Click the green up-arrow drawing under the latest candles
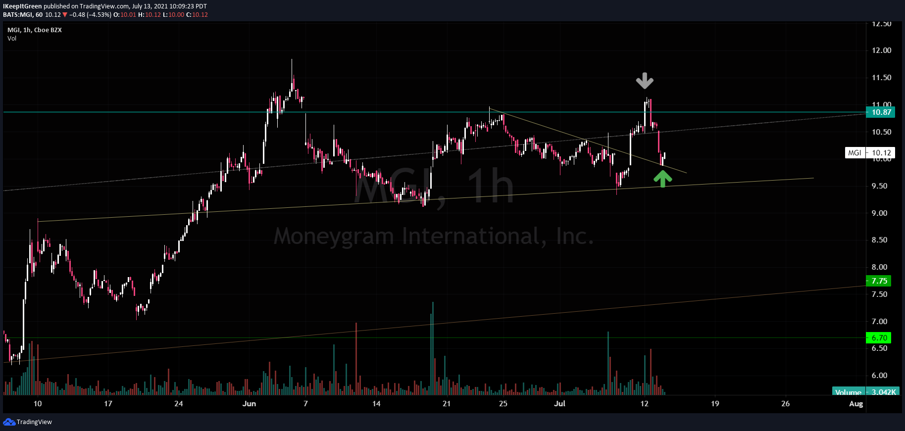Image resolution: width=905 pixels, height=431 pixels. click(663, 179)
